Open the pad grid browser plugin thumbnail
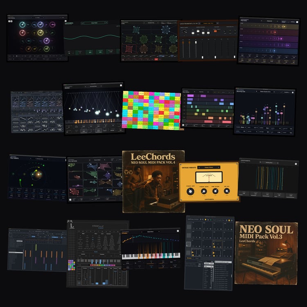307x307 pixels. point(209,253)
